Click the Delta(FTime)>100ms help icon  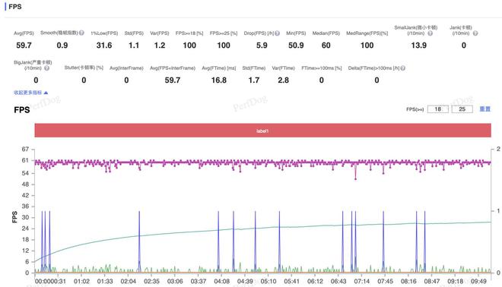tap(403, 68)
